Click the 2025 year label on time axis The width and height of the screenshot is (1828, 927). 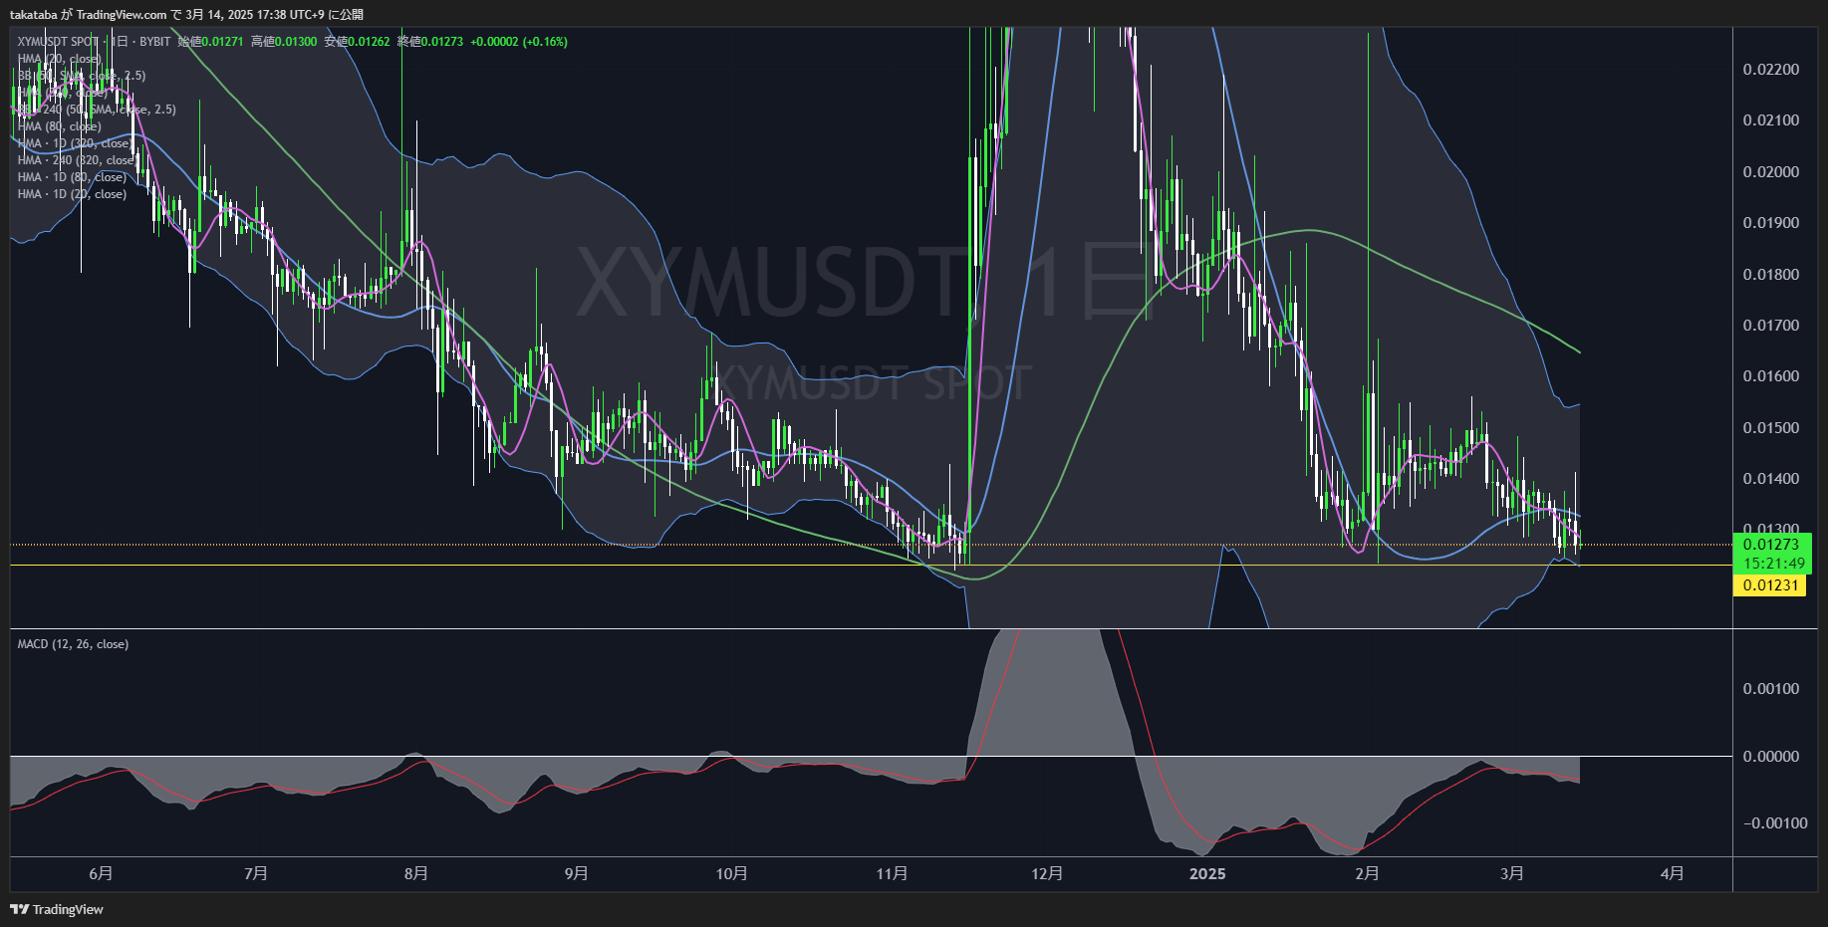1208,873
